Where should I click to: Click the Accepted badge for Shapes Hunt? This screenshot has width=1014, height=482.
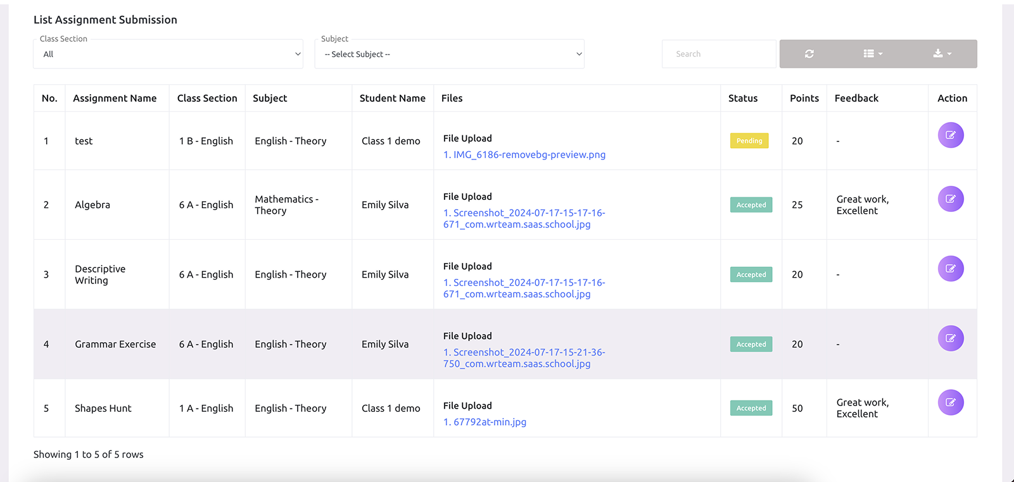751,409
